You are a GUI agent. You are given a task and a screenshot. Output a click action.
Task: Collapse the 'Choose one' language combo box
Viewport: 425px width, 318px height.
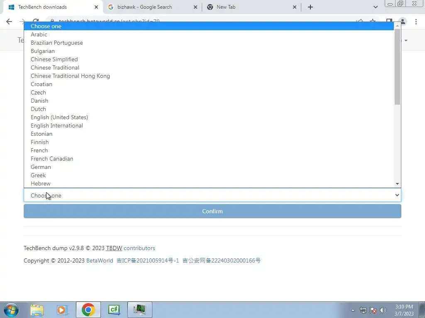212,195
